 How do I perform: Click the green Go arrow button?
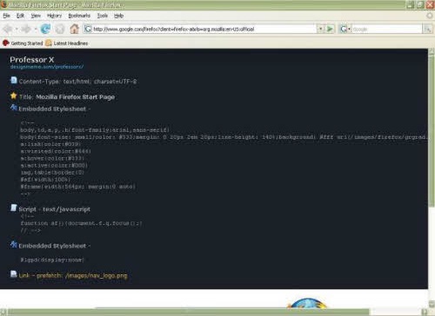[330, 29]
